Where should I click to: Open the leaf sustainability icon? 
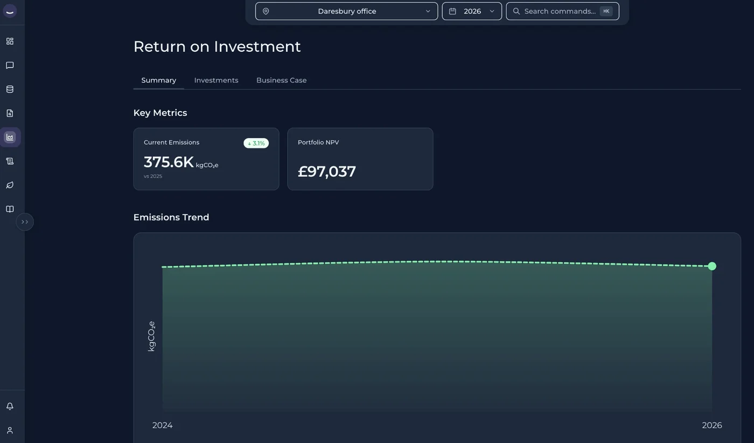coord(10,185)
